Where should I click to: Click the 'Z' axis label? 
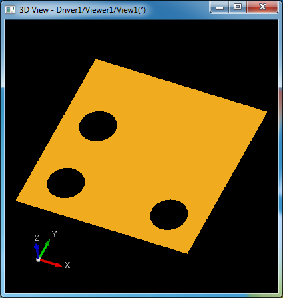pyautogui.click(x=37, y=238)
